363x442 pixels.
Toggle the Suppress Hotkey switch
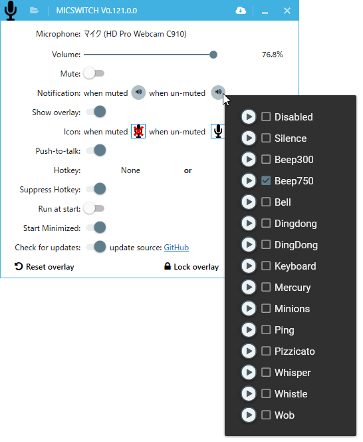pyautogui.click(x=96, y=189)
